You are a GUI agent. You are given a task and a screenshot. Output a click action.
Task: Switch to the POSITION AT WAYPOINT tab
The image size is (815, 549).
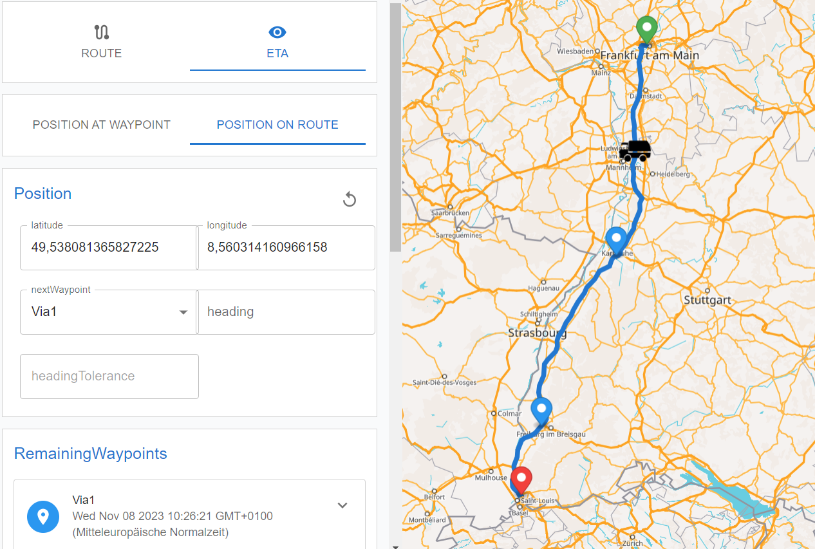coord(101,125)
